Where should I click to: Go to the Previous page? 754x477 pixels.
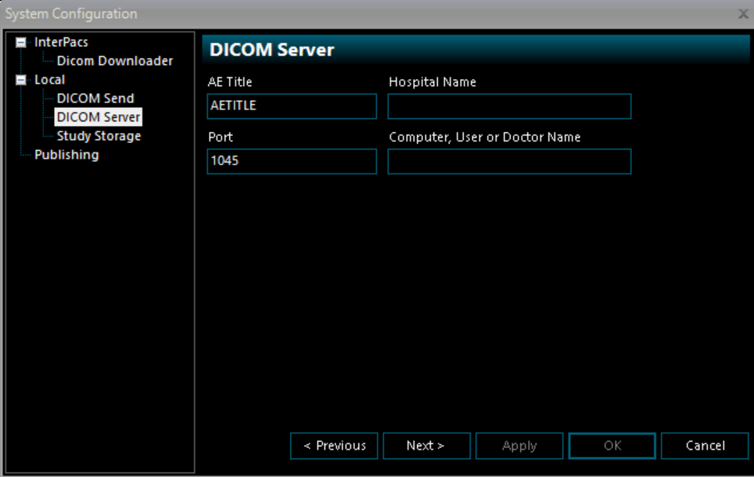(x=334, y=446)
